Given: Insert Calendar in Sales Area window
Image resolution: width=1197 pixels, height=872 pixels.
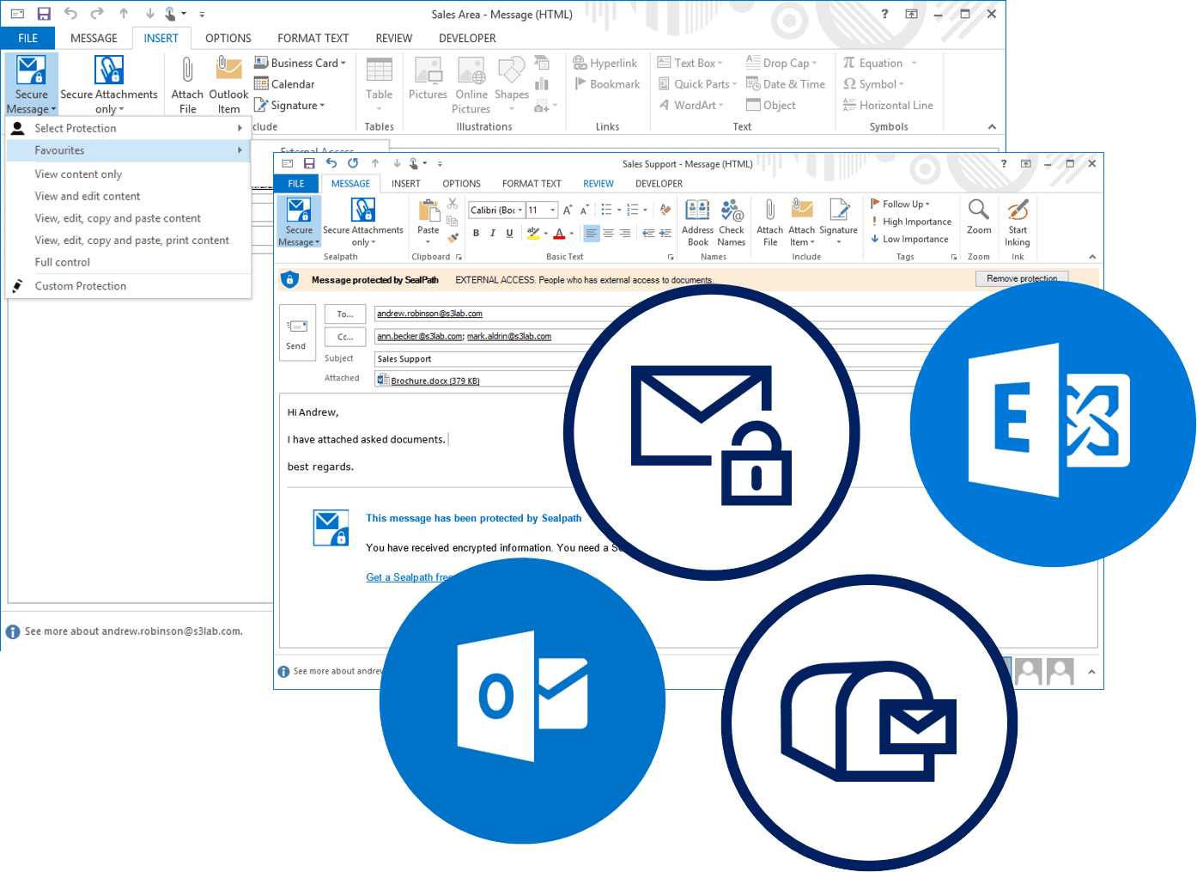Looking at the screenshot, I should click(284, 84).
